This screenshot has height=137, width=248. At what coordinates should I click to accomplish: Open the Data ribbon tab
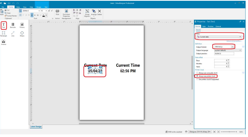pyautogui.click(x=18, y=7)
